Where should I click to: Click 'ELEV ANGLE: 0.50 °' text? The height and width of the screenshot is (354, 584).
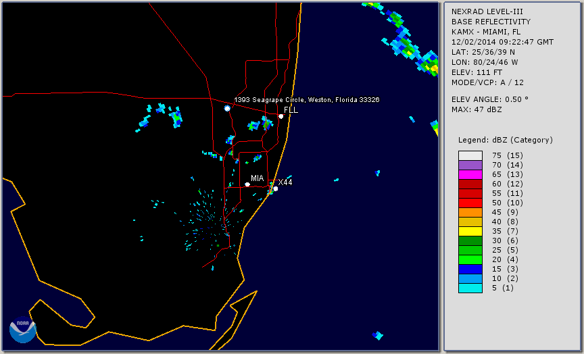(490, 99)
